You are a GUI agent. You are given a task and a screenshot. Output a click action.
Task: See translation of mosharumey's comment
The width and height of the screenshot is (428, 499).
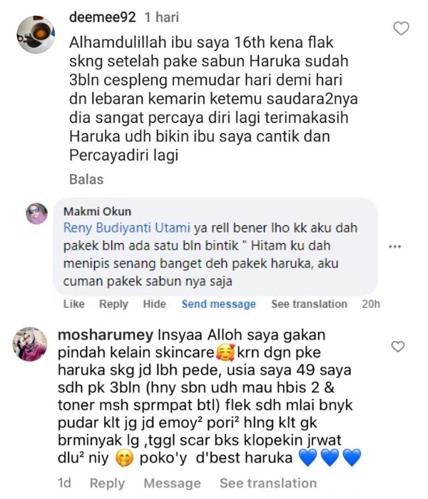(x=268, y=483)
